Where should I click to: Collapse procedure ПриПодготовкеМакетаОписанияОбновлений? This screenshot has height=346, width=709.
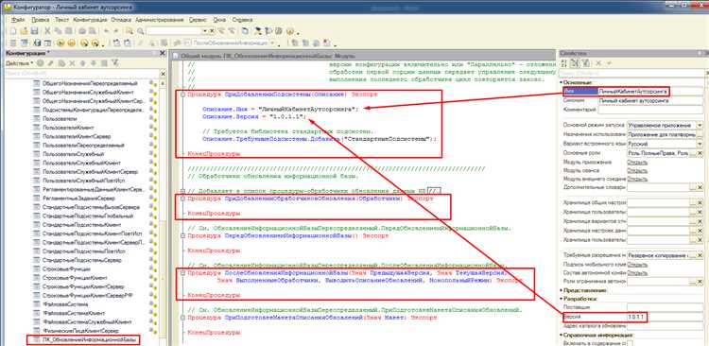click(182, 318)
